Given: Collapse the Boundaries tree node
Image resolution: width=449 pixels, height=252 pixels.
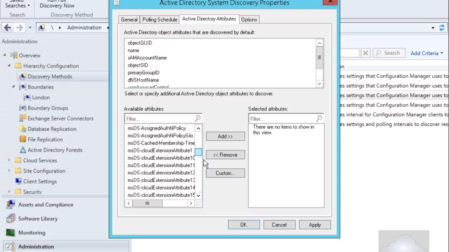Looking at the screenshot, I should click(13, 87).
